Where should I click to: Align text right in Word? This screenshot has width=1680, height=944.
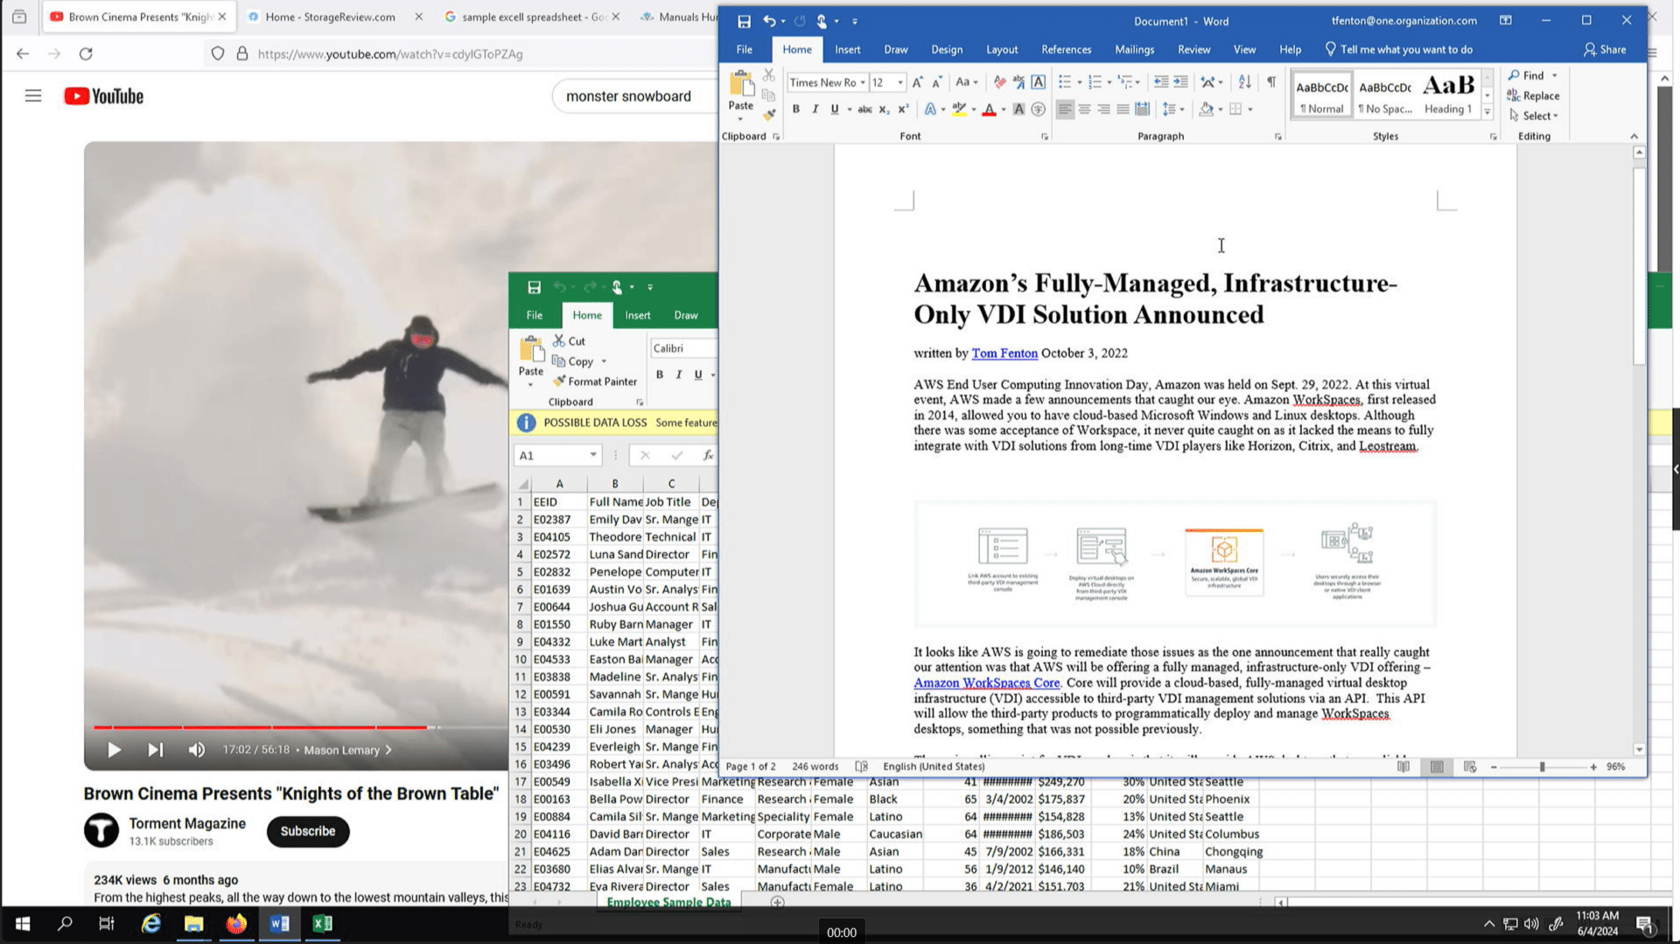1103,109
